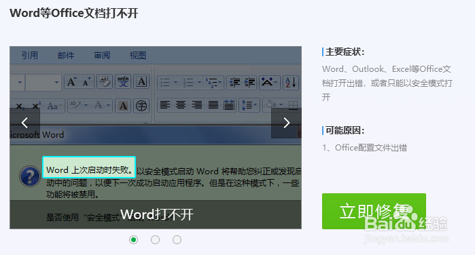
Task: Click the blue question mark dialog icon
Action: pos(30,176)
